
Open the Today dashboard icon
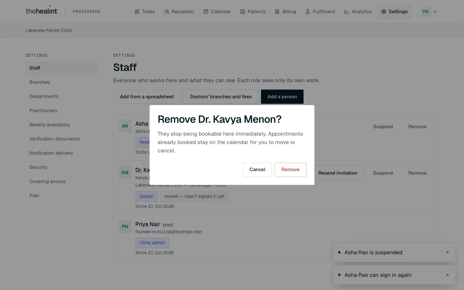[x=137, y=12]
